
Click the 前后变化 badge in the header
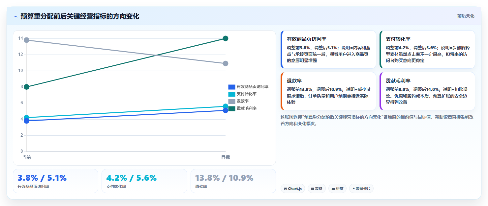point(466,16)
